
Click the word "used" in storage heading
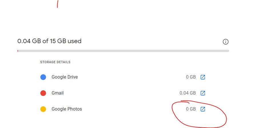tap(75, 41)
